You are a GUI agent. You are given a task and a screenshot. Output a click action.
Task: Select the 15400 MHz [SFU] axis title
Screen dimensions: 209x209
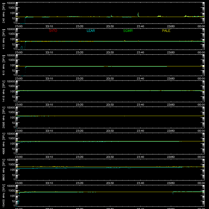click(3, 196)
